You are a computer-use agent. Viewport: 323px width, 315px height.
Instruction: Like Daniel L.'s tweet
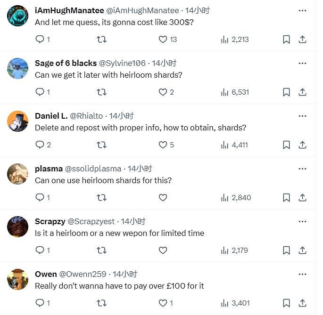pyautogui.click(x=163, y=145)
